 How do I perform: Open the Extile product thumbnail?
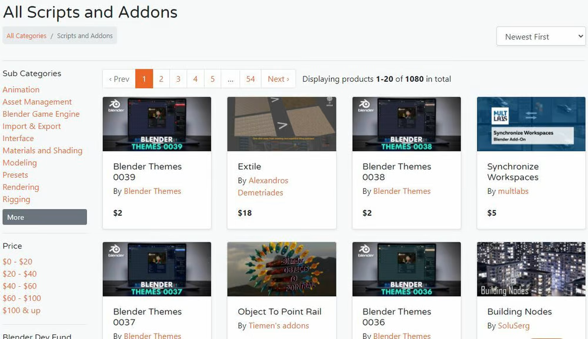282,124
